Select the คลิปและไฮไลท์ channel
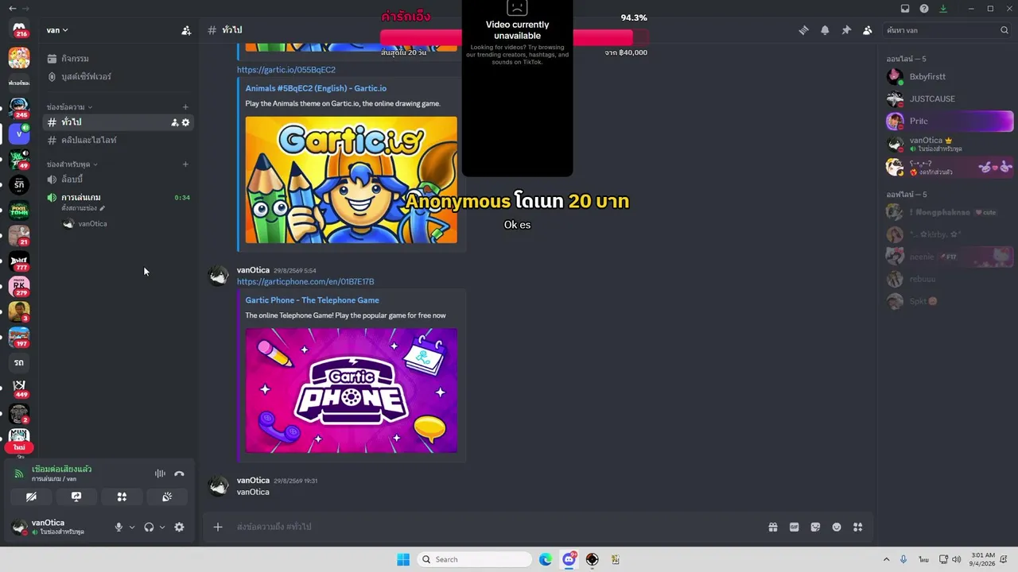The width and height of the screenshot is (1018, 572). 118,141
